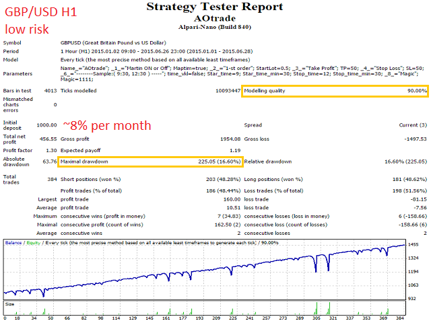Click the green 'Equity' legend label
Screen dimensions: 431x323
click(x=33, y=243)
